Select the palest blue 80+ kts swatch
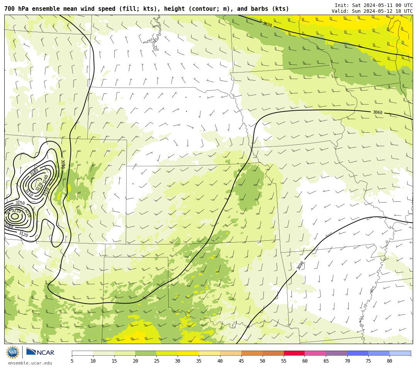 (x=400, y=353)
